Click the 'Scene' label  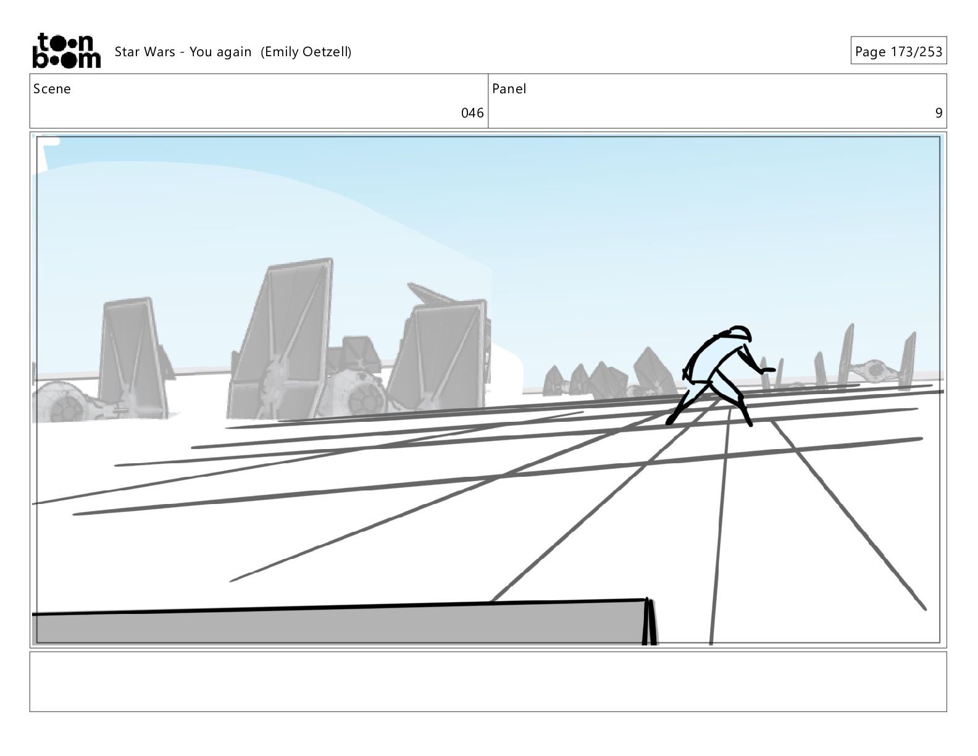click(52, 89)
